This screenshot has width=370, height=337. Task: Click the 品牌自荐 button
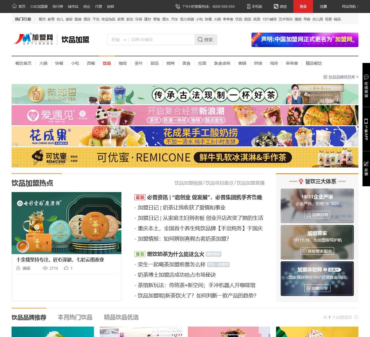tap(317, 215)
